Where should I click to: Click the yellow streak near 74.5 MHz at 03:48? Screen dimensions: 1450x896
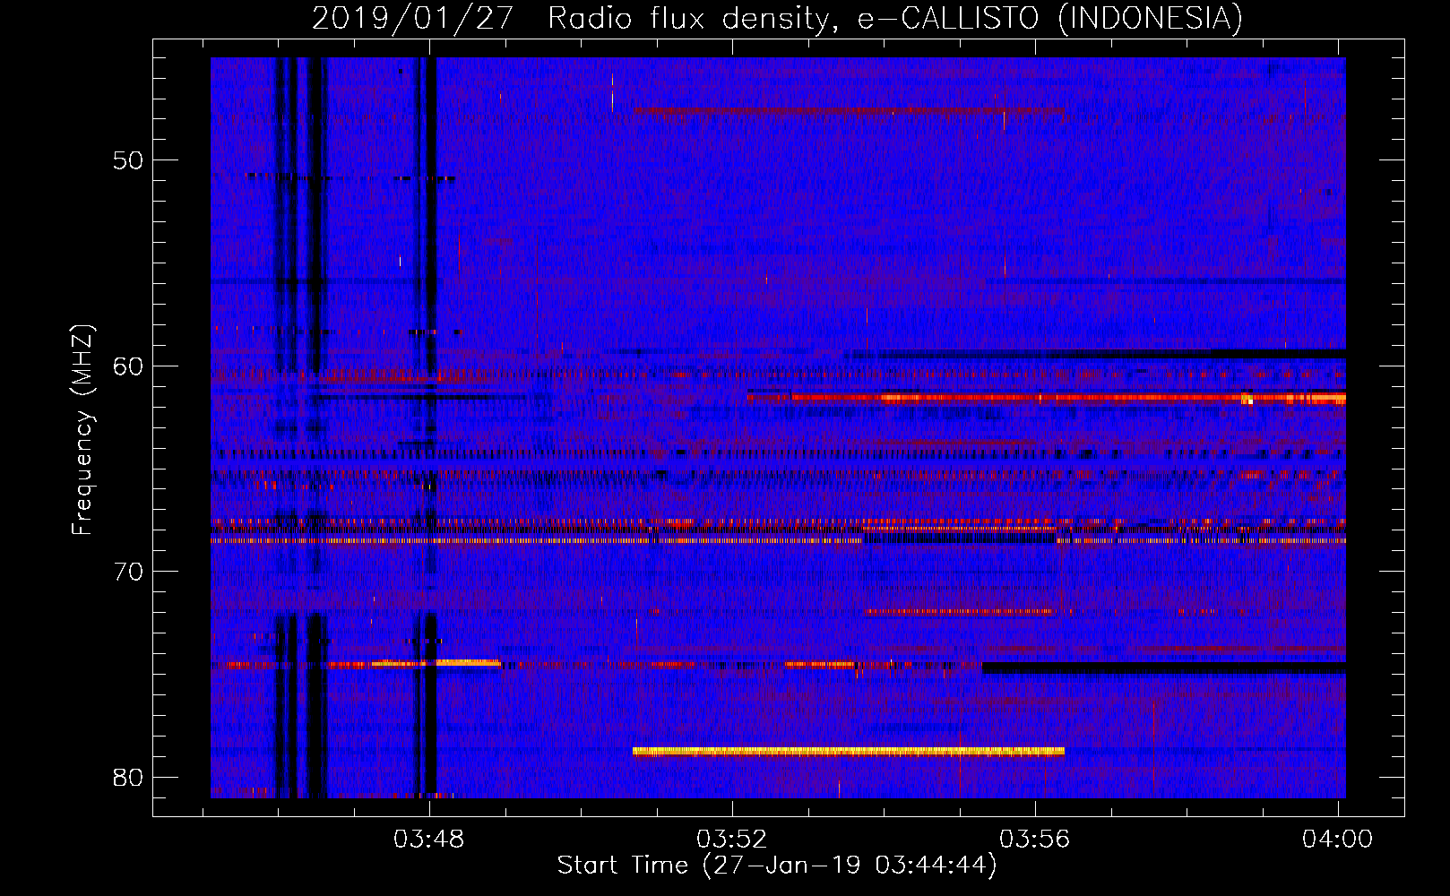click(x=436, y=663)
